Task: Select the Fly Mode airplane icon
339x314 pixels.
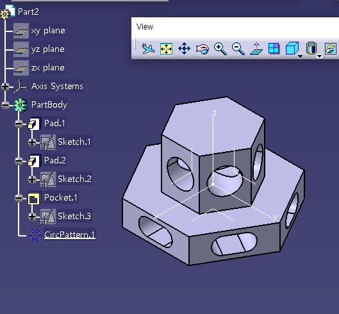Action: coord(148,49)
